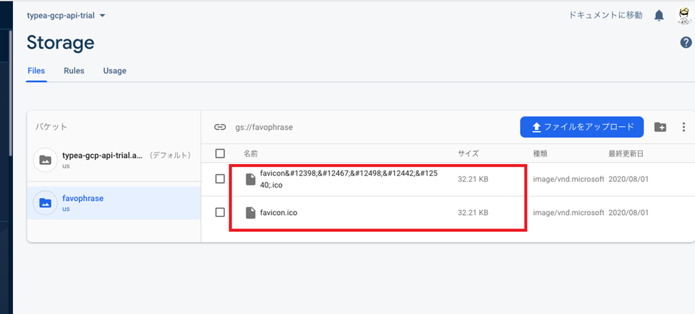The width and height of the screenshot is (695, 314).
Task: Click the new folder icon
Action: tap(660, 127)
